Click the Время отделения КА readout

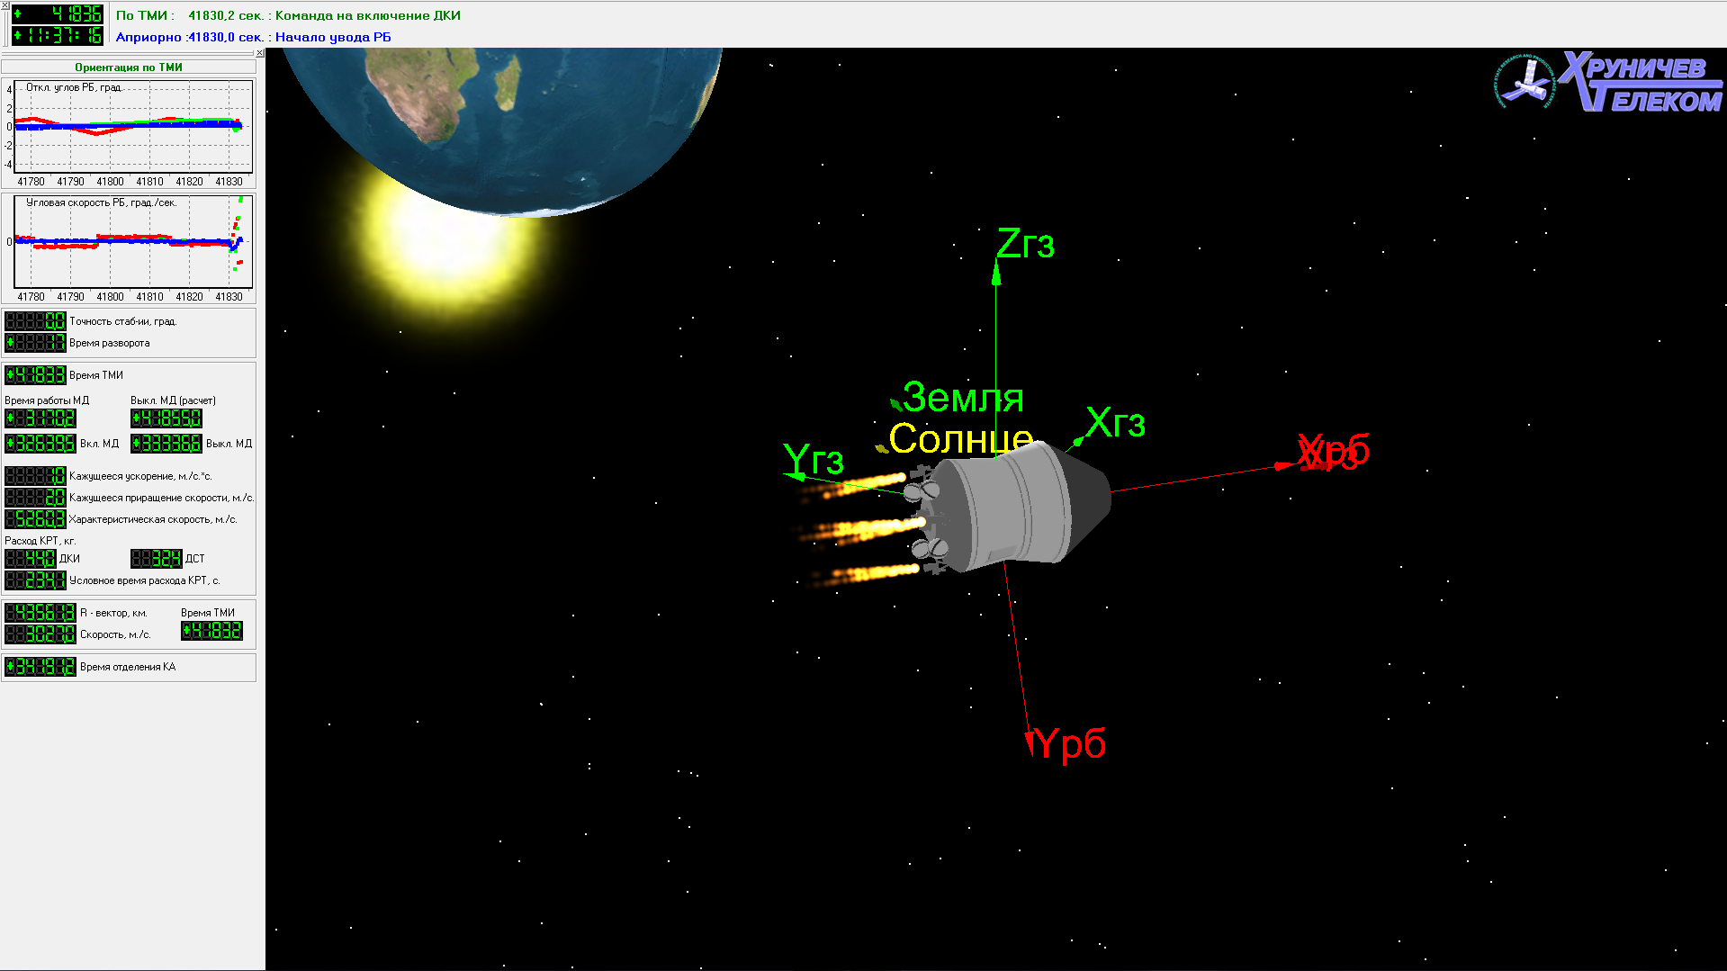pyautogui.click(x=40, y=667)
